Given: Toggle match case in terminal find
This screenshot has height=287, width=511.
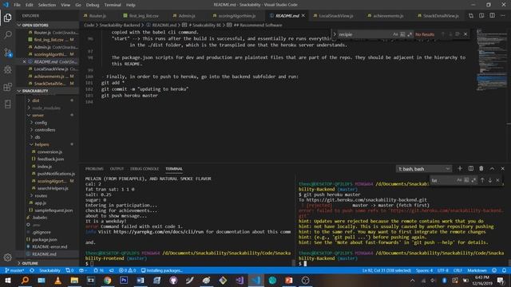Looking at the screenshot, I should coord(459,180).
